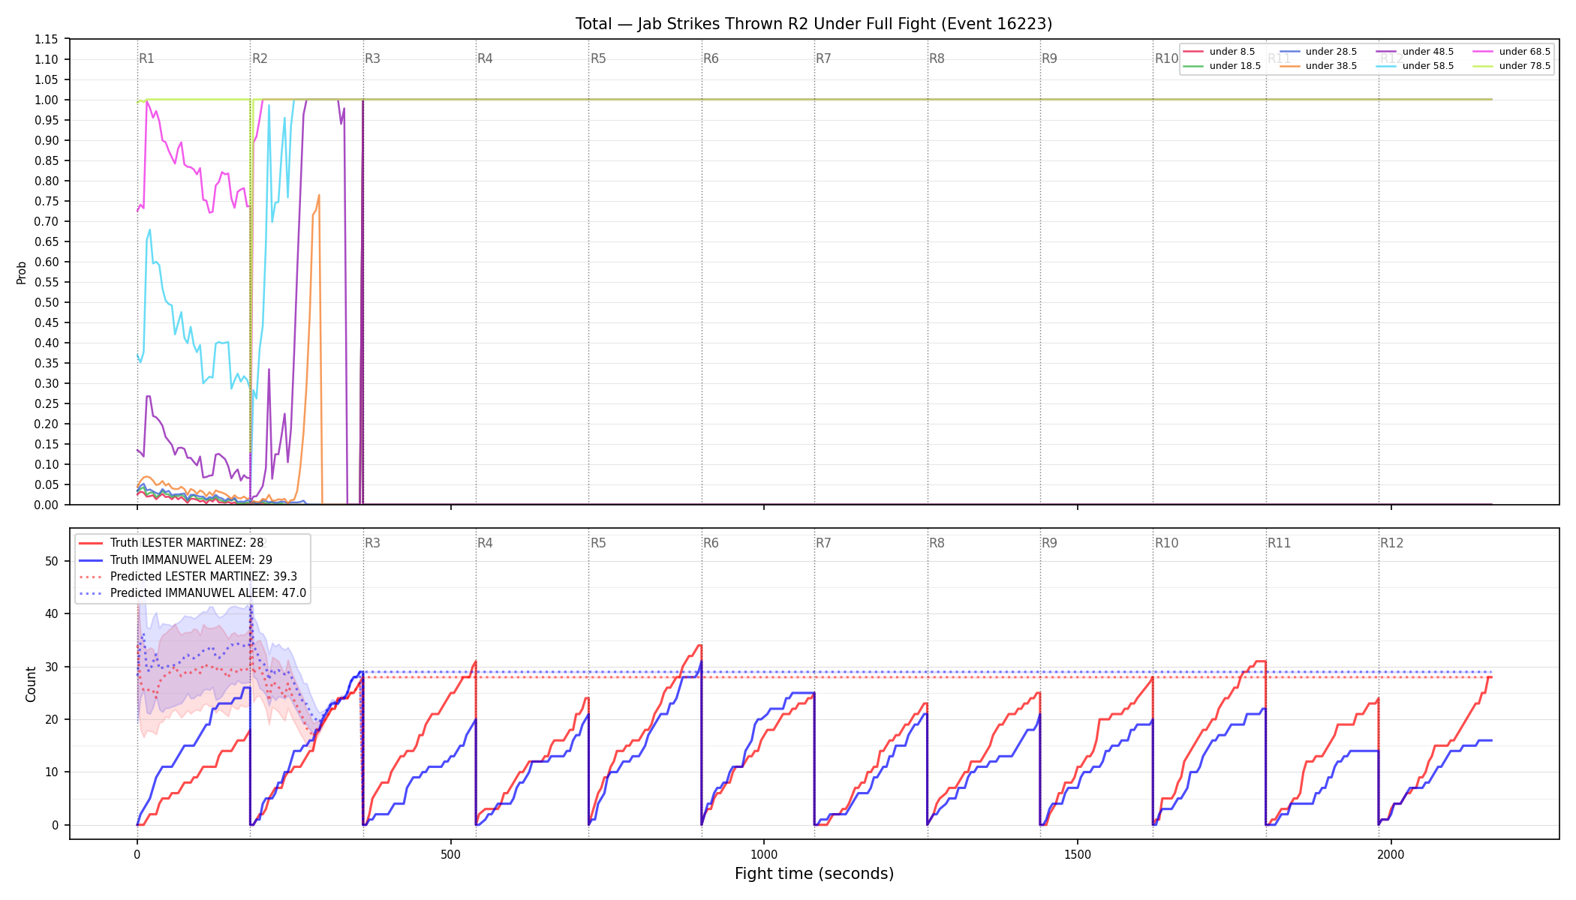This screenshot has width=1576, height=900.
Task: Select the 'under 8.5' legend label
Action: tap(1232, 52)
